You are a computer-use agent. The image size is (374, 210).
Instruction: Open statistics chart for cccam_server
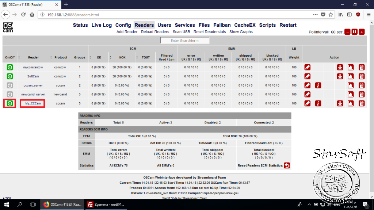351,85
